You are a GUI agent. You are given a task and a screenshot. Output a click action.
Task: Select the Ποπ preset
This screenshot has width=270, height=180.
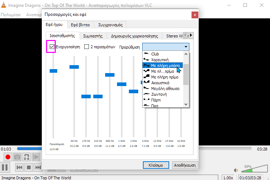pos(163,105)
